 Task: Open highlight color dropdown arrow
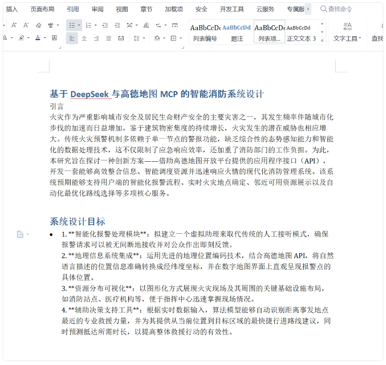[x=28, y=38]
